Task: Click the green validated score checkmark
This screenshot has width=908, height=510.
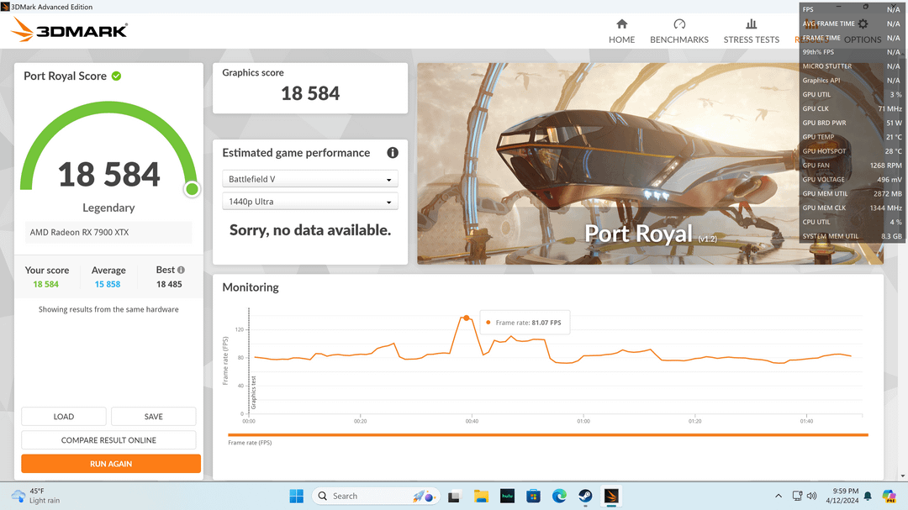Action: (116, 76)
